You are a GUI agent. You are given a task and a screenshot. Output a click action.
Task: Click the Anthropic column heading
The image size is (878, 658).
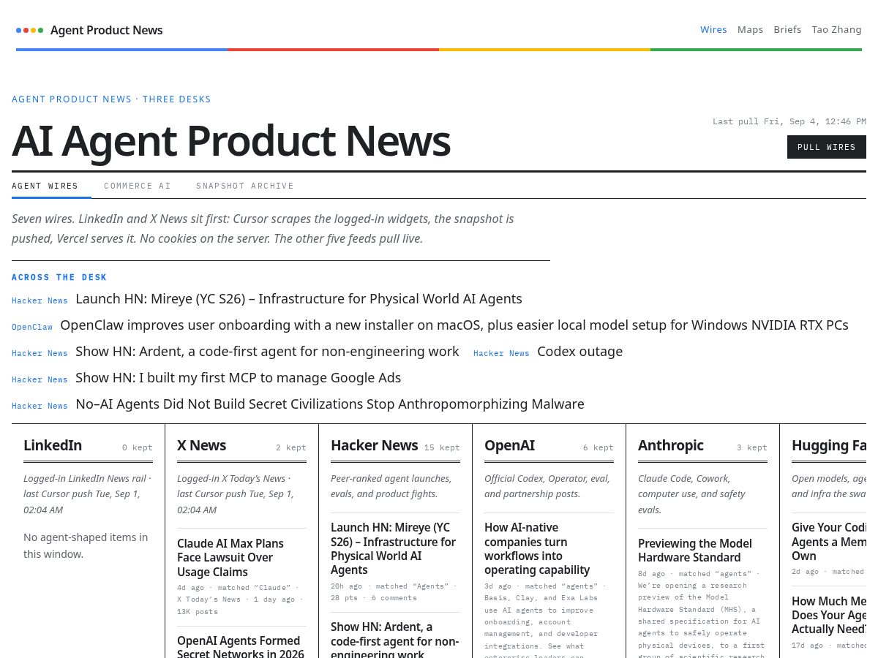click(x=670, y=445)
